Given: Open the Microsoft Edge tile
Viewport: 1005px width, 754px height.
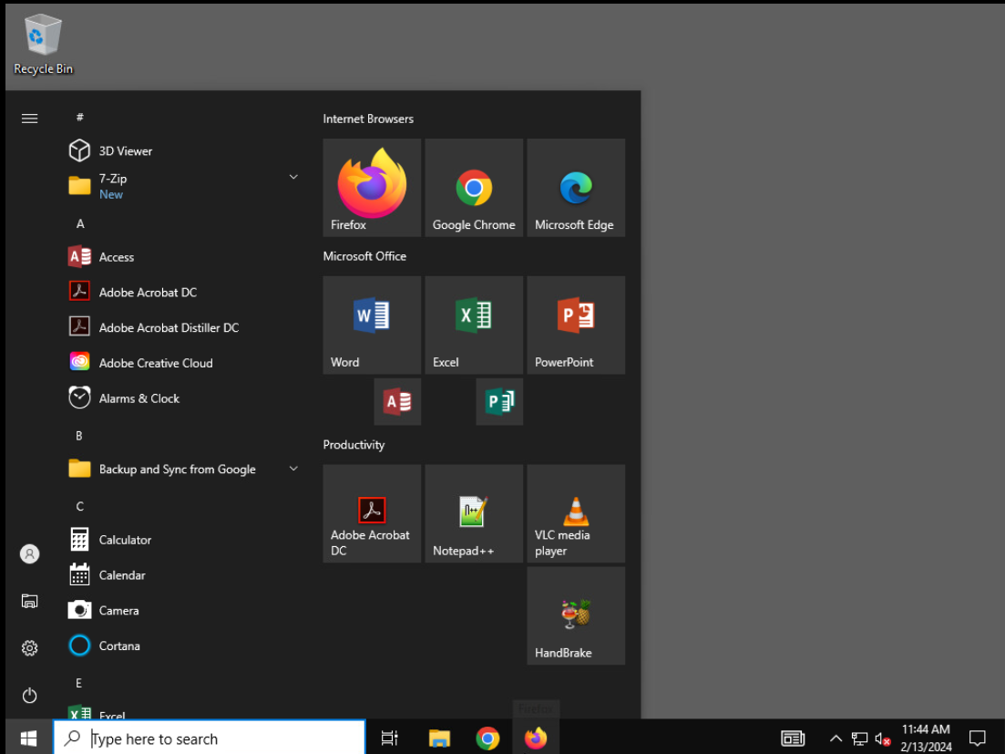Looking at the screenshot, I should (576, 187).
